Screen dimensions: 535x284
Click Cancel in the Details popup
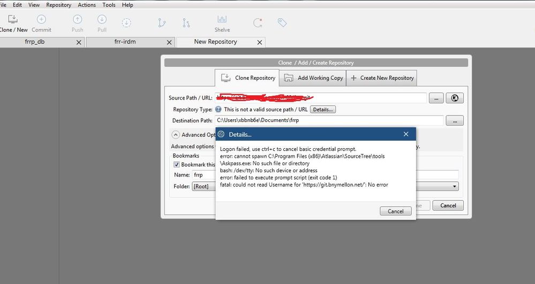[395, 211]
